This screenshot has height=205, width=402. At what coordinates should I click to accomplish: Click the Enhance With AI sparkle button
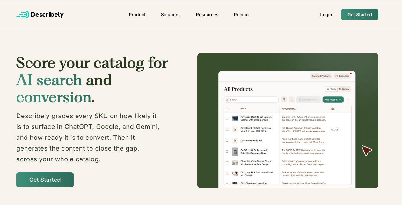(x=309, y=100)
